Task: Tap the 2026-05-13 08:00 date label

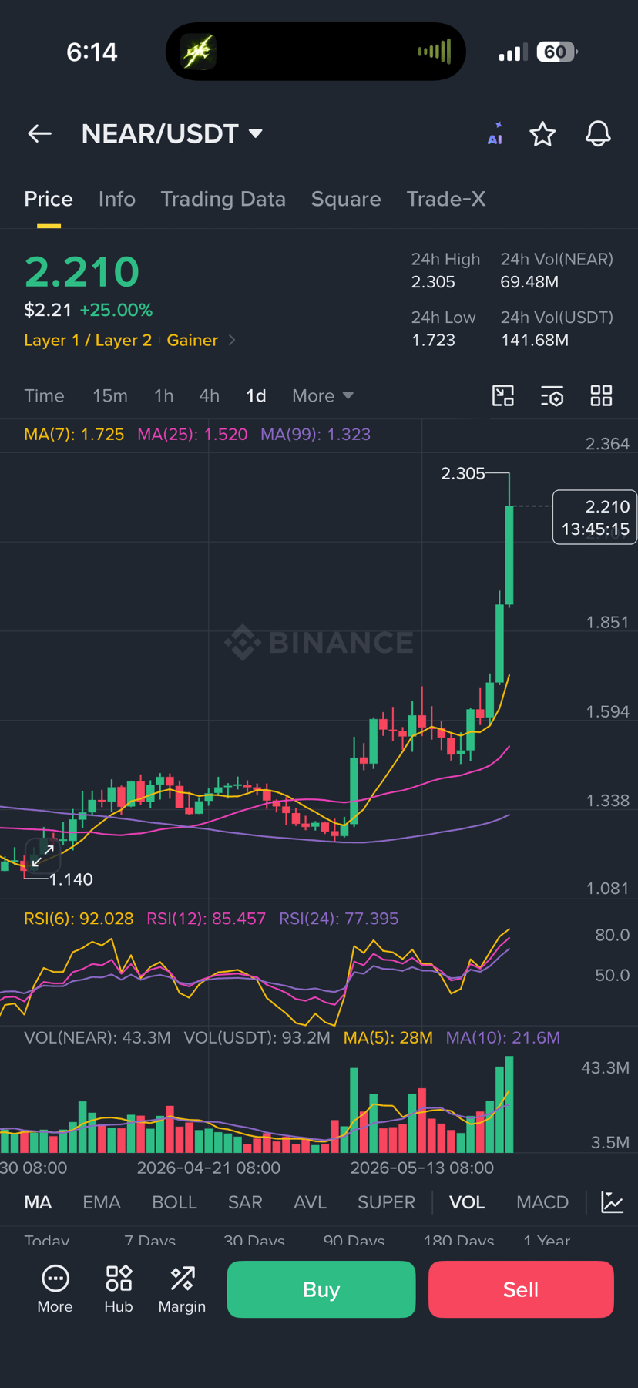Action: pyautogui.click(x=422, y=1168)
